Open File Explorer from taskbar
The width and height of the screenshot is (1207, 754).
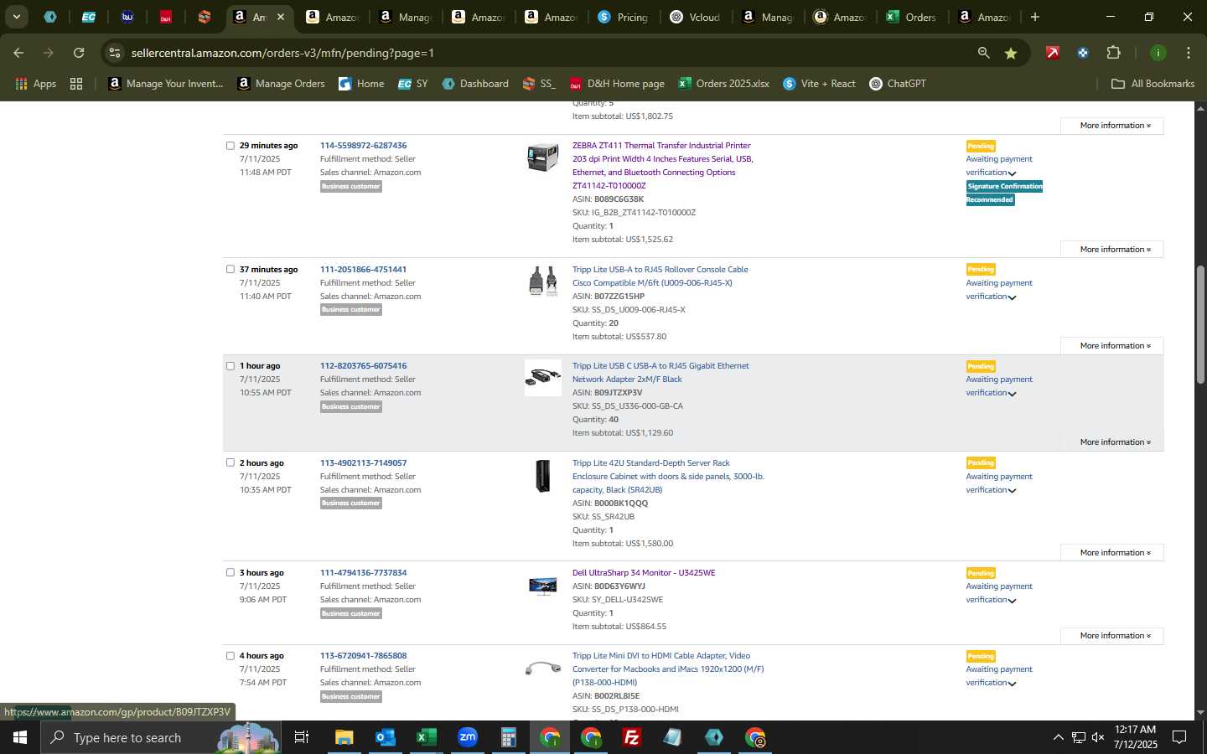coord(344,737)
